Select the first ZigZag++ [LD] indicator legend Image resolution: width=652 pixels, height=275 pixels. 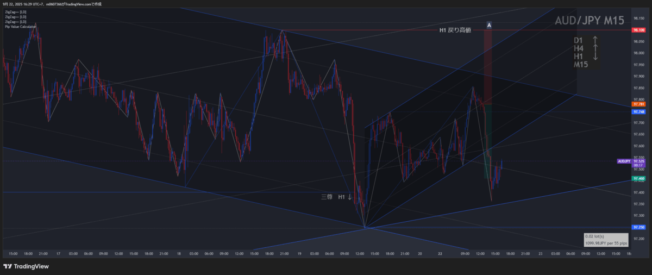(15, 11)
